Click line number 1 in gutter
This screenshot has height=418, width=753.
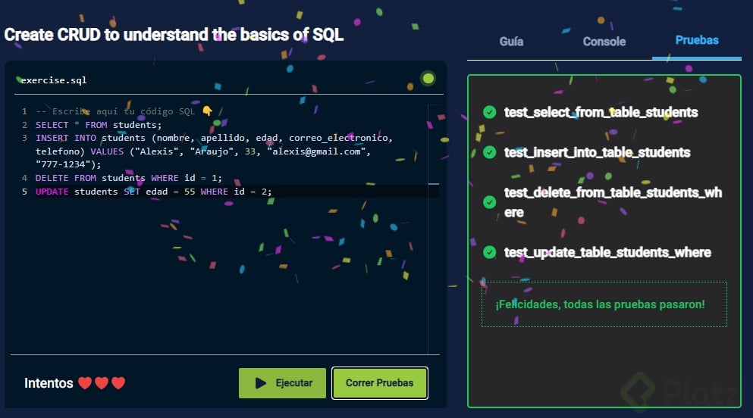(x=24, y=111)
